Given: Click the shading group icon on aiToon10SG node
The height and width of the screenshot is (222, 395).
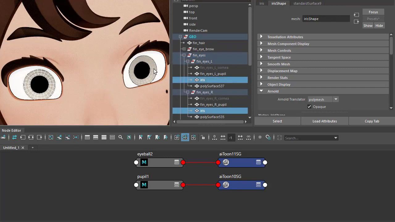Looking at the screenshot, I should click(226, 185).
